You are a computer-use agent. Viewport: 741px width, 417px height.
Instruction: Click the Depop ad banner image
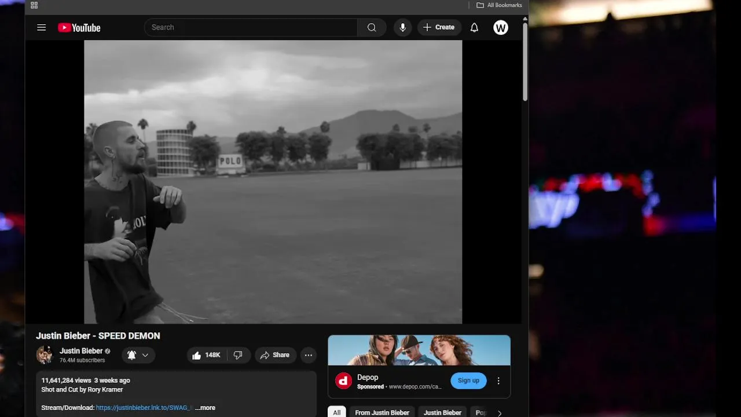click(419, 350)
